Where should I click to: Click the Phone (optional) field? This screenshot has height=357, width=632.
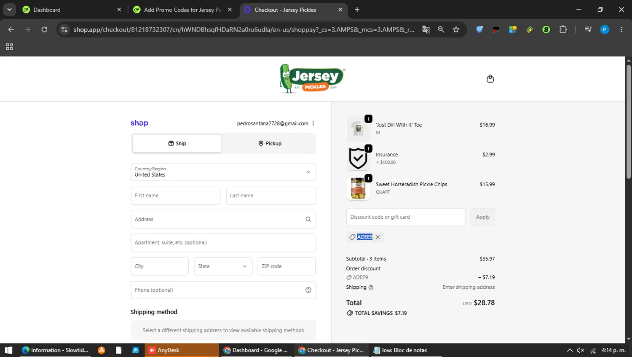pos(223,290)
